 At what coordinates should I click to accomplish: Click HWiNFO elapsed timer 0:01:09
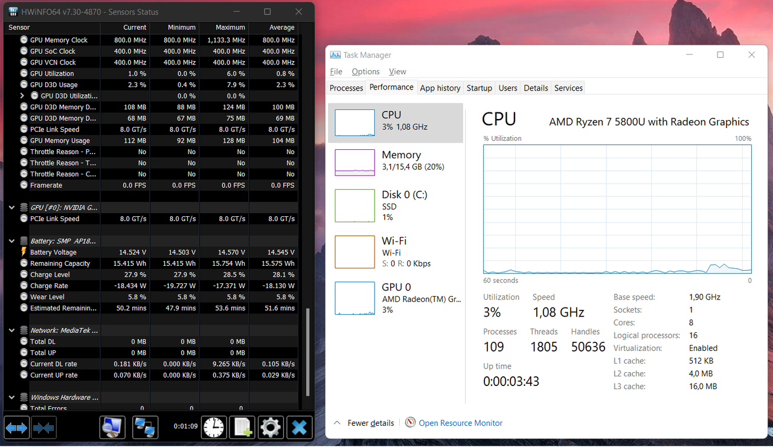[x=185, y=426]
